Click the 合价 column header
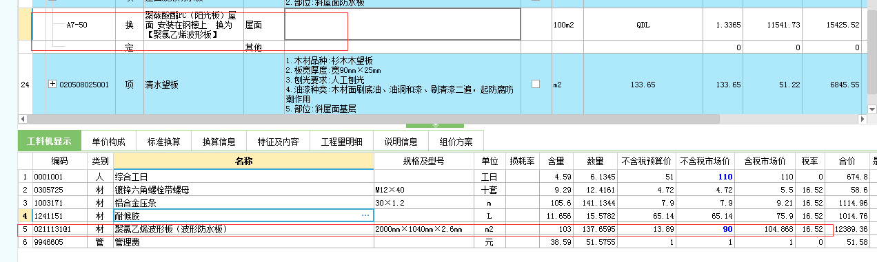The image size is (877, 262). [x=847, y=162]
